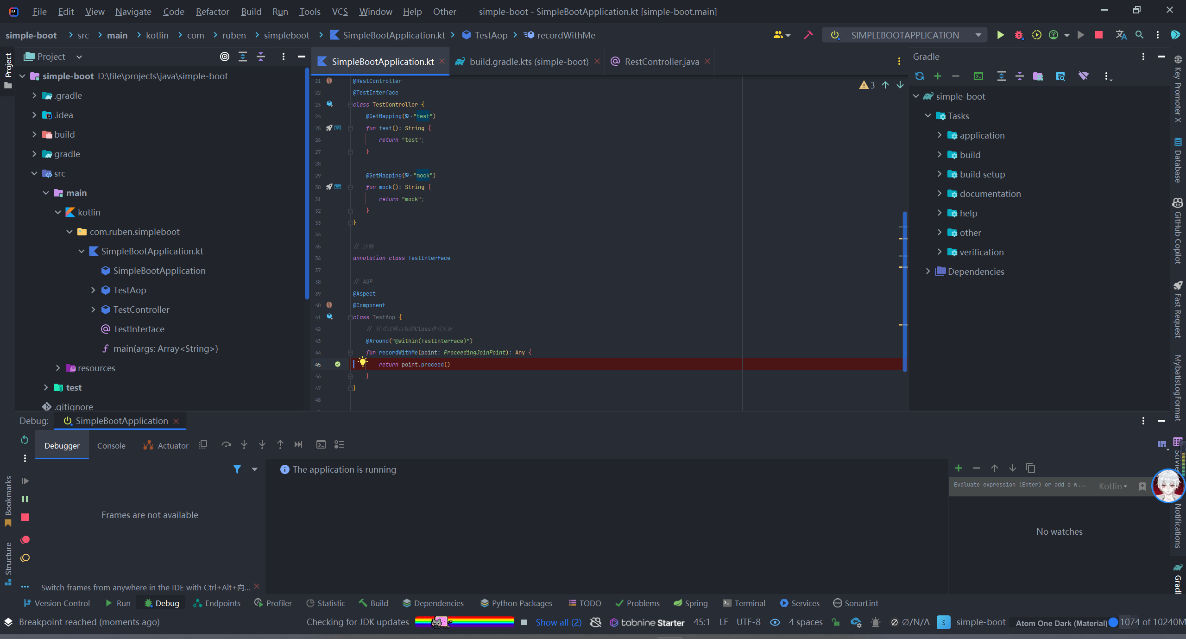Viewport: 1186px width, 639px height.
Task: Click the Build hammer icon in the top toolbar
Action: click(808, 35)
